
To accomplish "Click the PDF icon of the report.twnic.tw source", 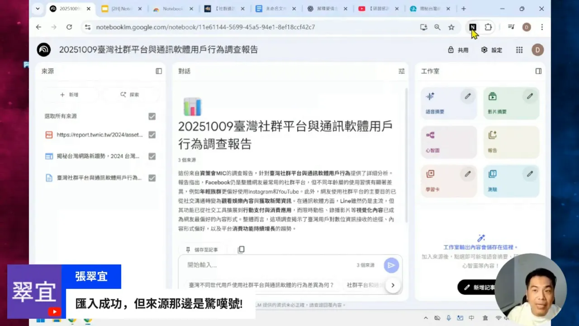I will 49,134.
